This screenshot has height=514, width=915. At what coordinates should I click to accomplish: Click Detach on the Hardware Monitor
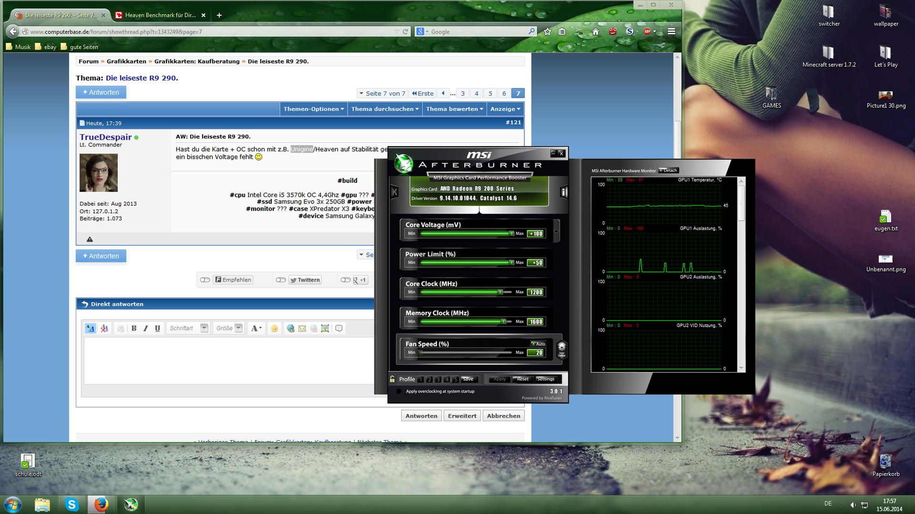pos(668,170)
